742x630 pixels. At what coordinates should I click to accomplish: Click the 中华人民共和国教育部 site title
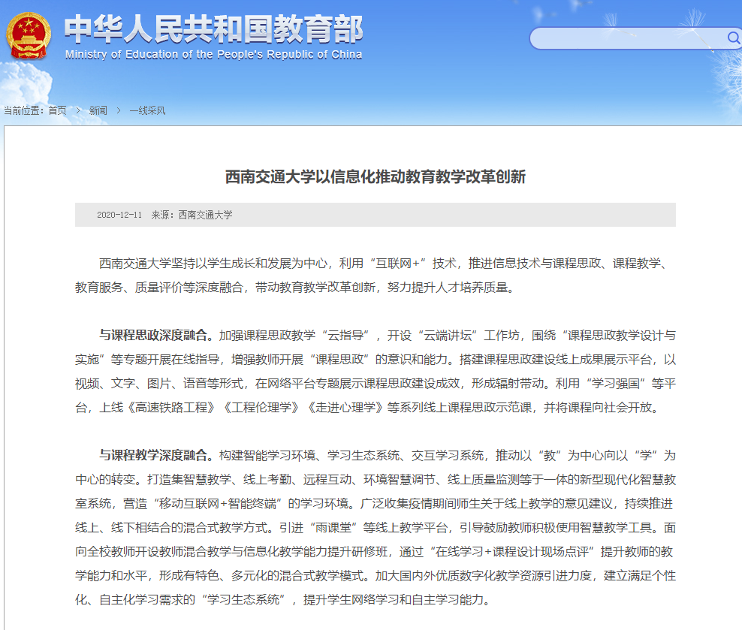[x=214, y=29]
